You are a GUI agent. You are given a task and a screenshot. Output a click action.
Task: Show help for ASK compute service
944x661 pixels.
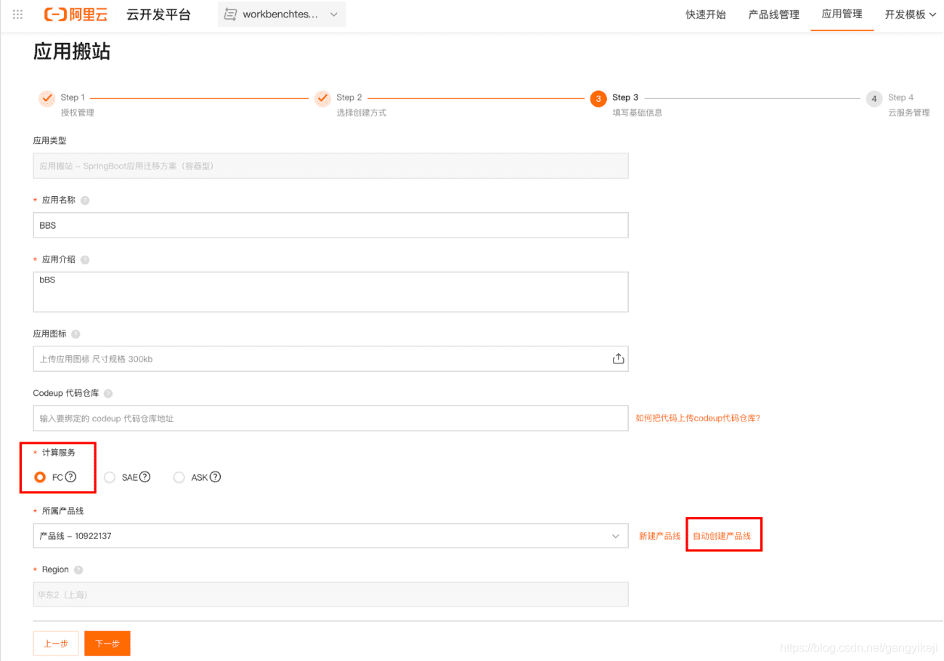[215, 477]
